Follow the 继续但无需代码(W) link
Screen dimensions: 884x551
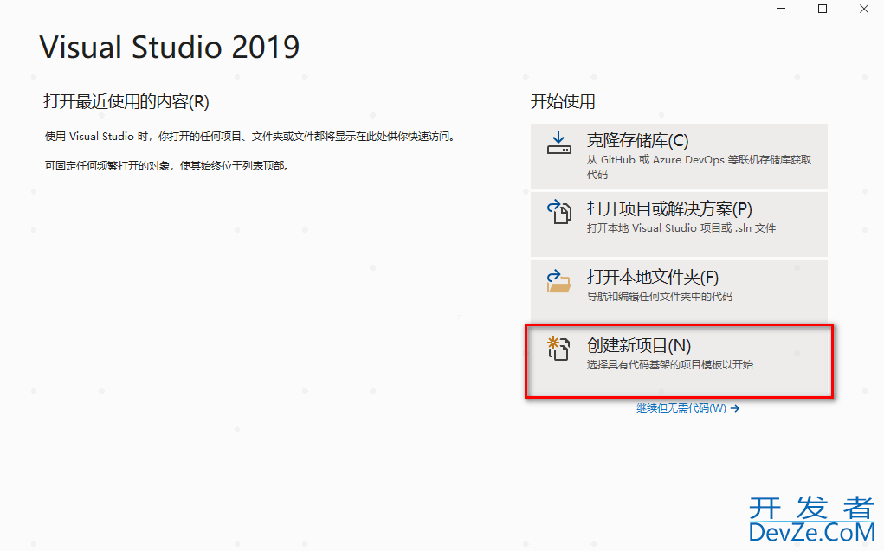click(x=681, y=408)
